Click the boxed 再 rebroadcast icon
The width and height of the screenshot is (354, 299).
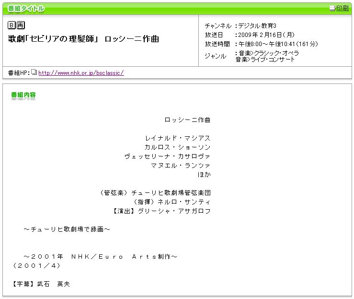(21, 25)
